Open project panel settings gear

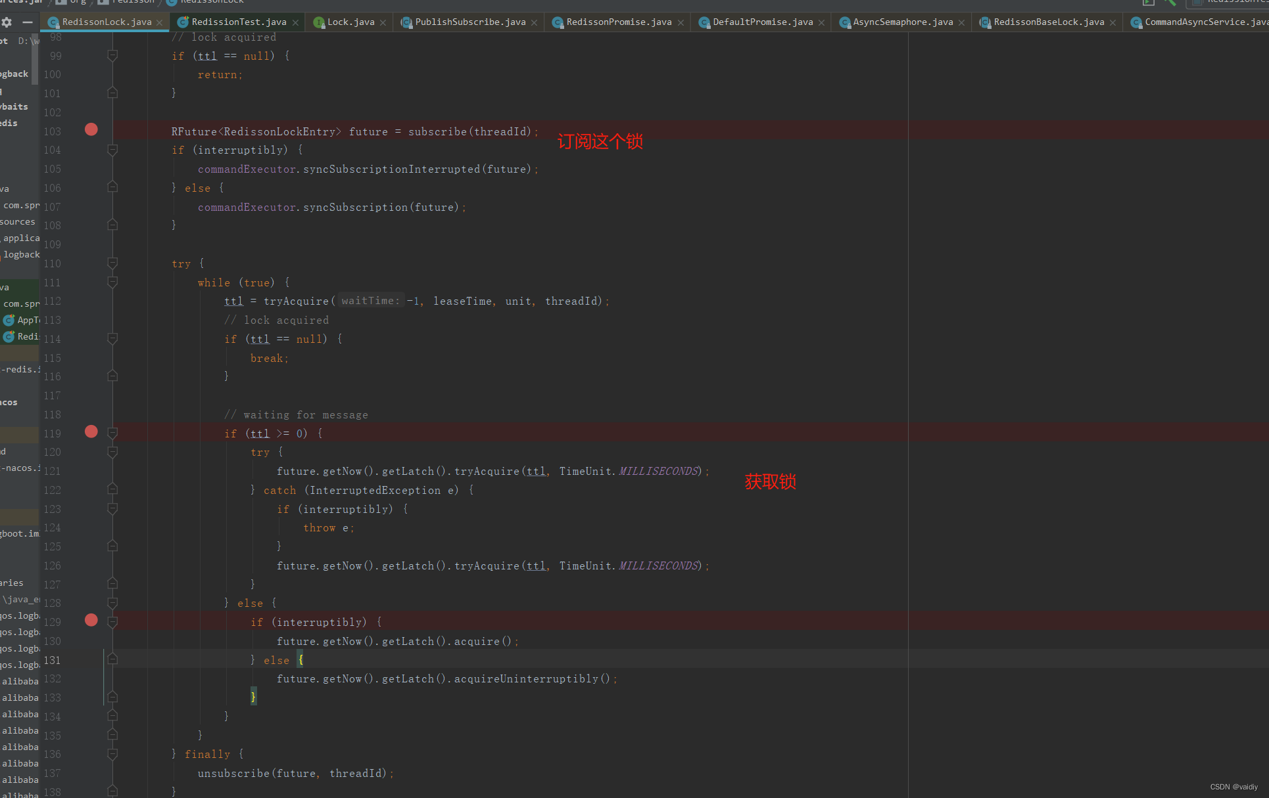[x=7, y=22]
